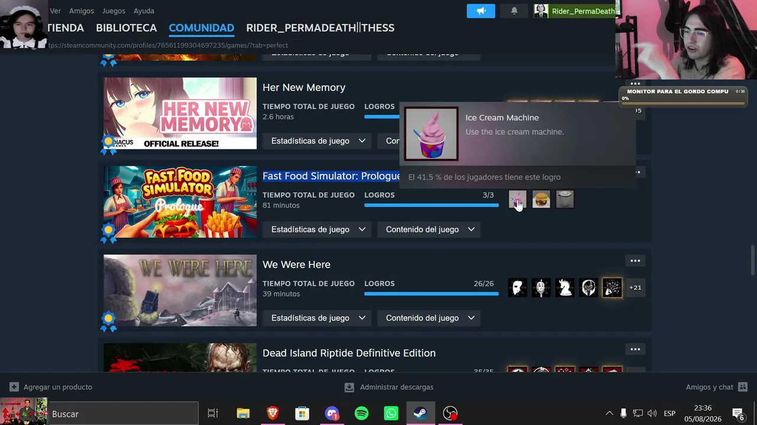757x425 pixels.
Task: Open the three-dot menu for Dead Island Riptide
Action: (635, 349)
